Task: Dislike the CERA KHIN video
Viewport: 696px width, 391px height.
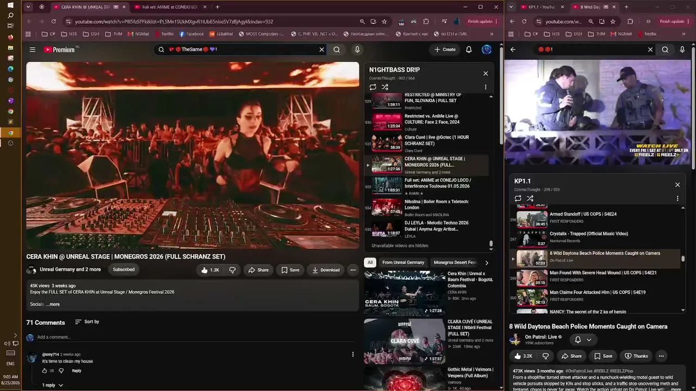Action: (x=232, y=270)
